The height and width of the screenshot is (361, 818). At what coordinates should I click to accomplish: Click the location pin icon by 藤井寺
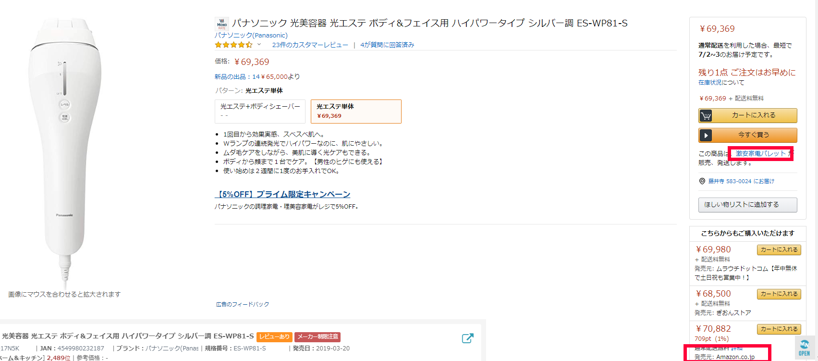pyautogui.click(x=702, y=181)
